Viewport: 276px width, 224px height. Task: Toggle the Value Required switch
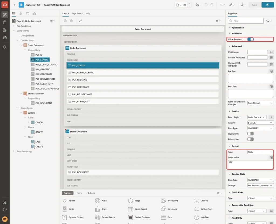point(250,39)
